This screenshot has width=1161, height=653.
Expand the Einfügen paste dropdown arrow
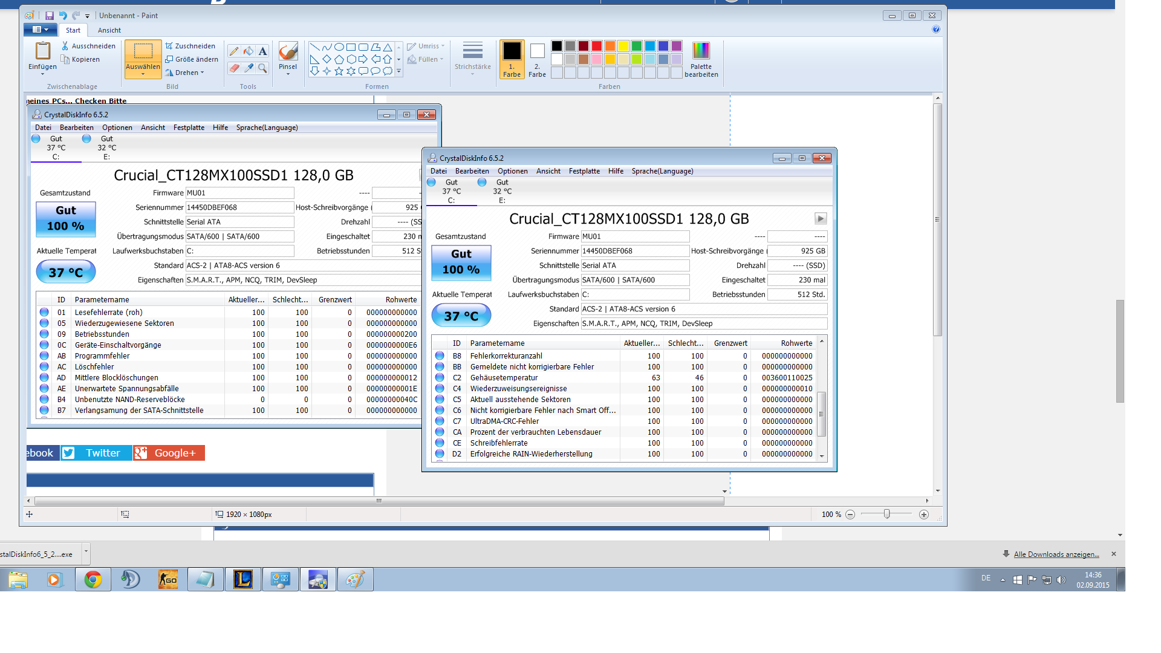[x=42, y=74]
